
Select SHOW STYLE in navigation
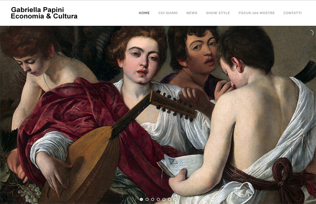click(x=218, y=13)
